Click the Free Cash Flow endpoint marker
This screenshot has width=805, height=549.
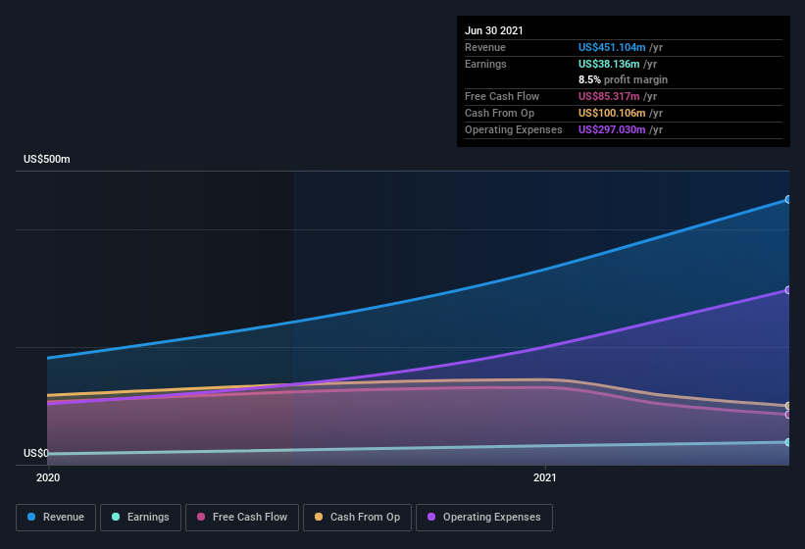coord(788,415)
